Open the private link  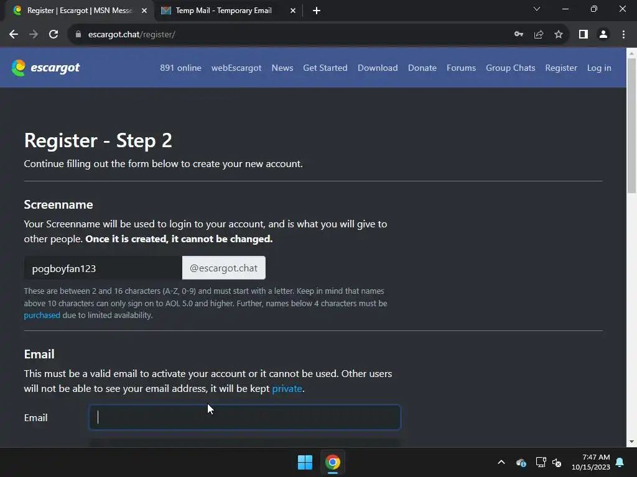tap(287, 389)
